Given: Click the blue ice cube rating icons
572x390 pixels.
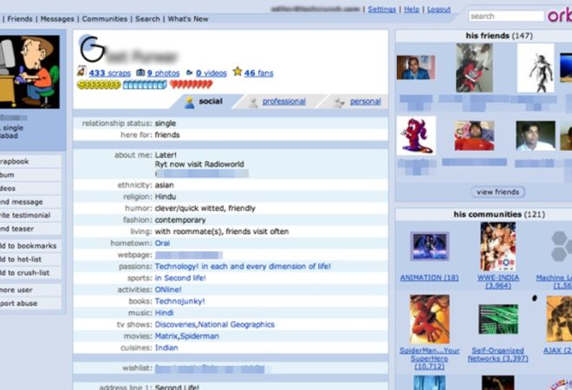Looking at the screenshot, I should (x=145, y=85).
